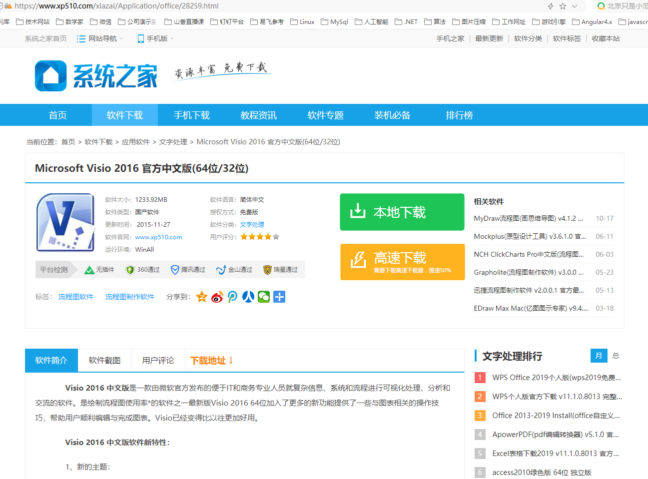Share to WeChat icon

(x=264, y=297)
